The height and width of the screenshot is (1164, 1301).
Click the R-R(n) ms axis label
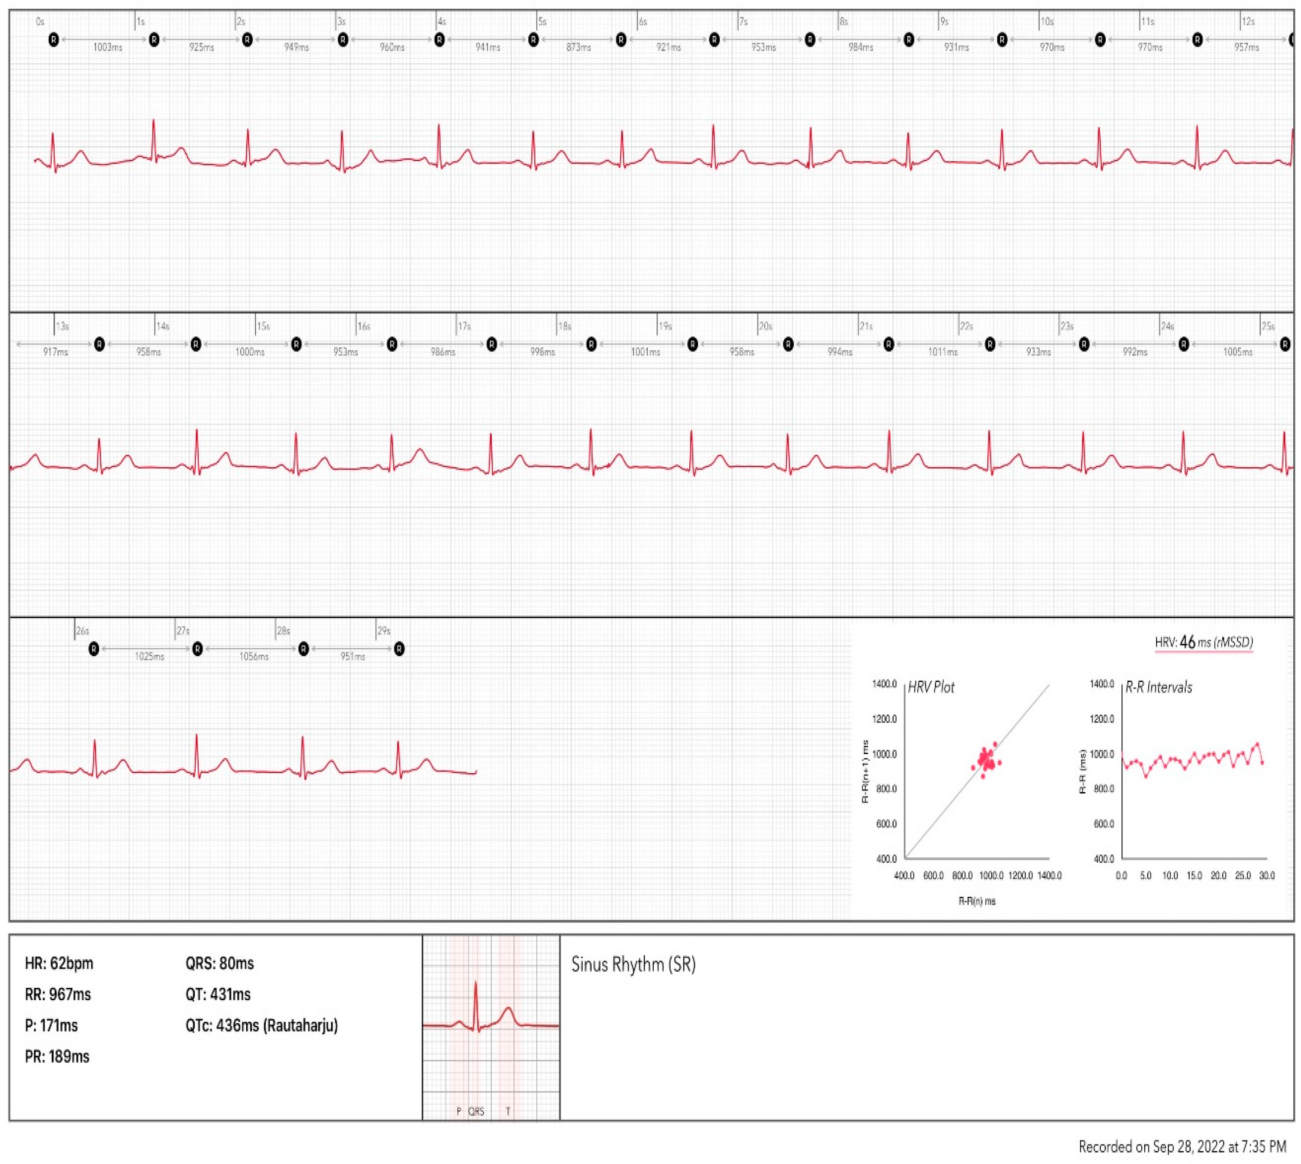[977, 901]
